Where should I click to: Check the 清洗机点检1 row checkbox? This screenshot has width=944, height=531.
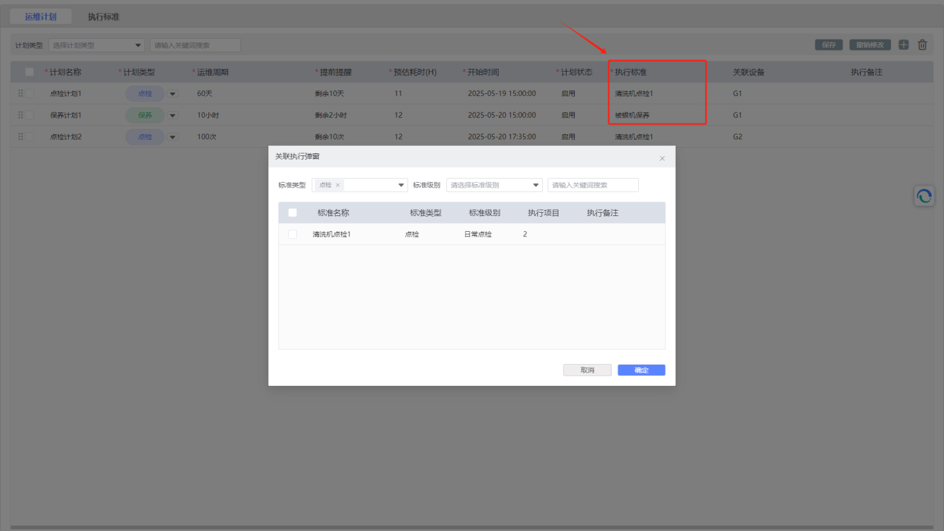click(x=292, y=234)
